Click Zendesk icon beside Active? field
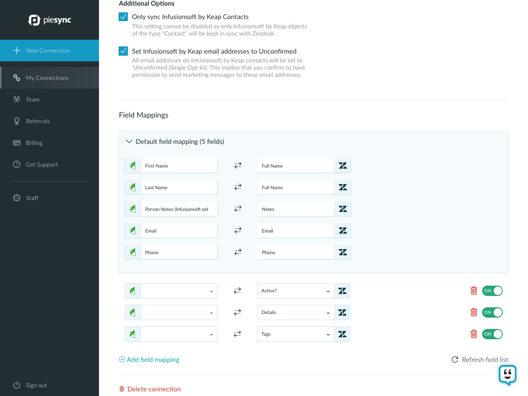Viewport: 528px width, 396px height. coord(342,291)
